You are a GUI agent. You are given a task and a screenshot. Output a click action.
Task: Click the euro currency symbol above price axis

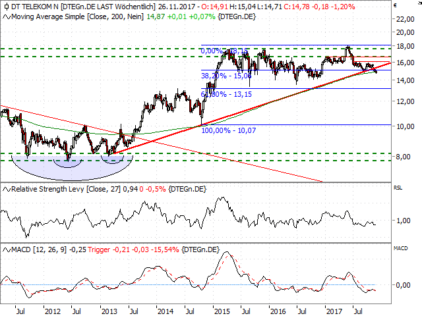click(394, 4)
